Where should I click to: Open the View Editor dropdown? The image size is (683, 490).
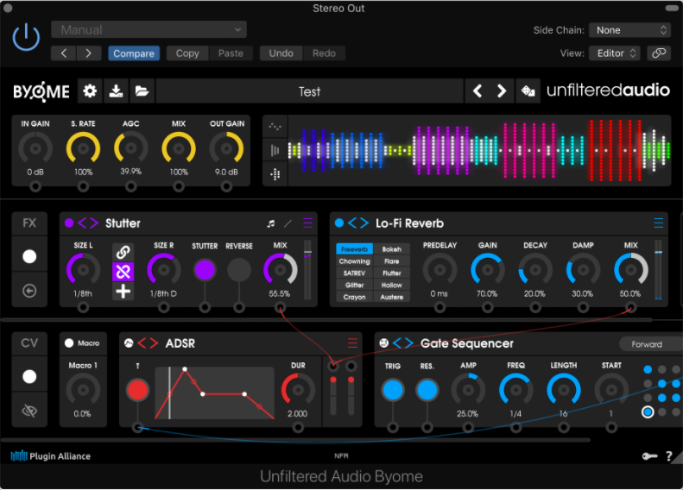click(615, 53)
